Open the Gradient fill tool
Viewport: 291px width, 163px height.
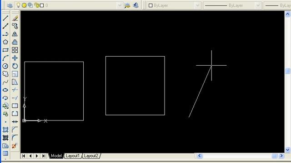click(x=5, y=138)
